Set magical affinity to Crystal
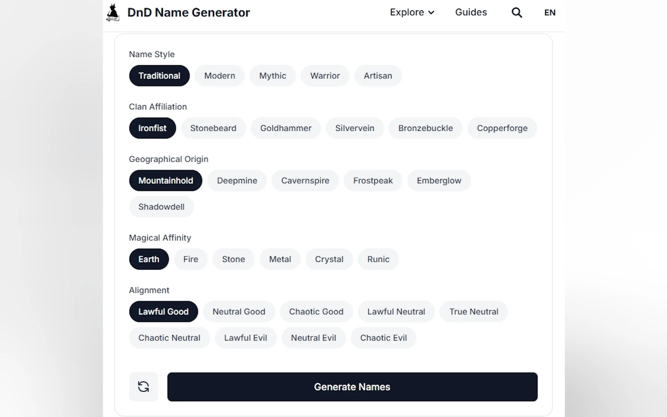This screenshot has width=667, height=417. tap(329, 259)
